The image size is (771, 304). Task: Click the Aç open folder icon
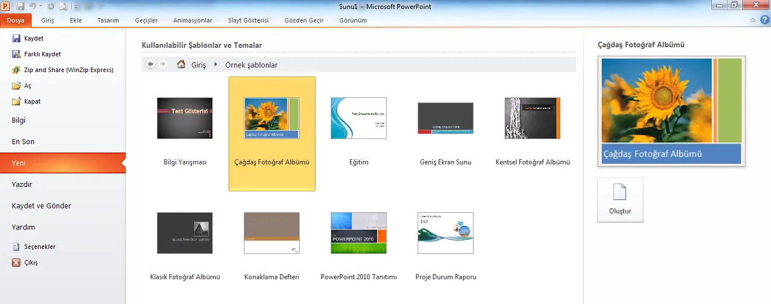pyautogui.click(x=16, y=86)
